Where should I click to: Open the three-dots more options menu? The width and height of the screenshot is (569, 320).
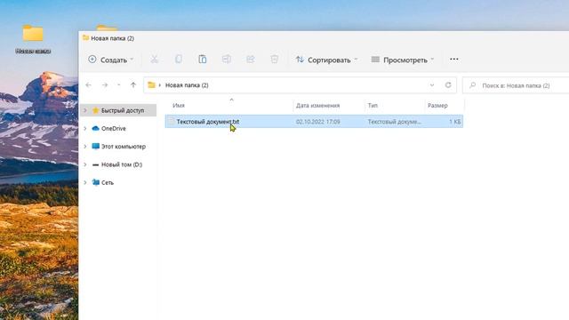pyautogui.click(x=454, y=60)
